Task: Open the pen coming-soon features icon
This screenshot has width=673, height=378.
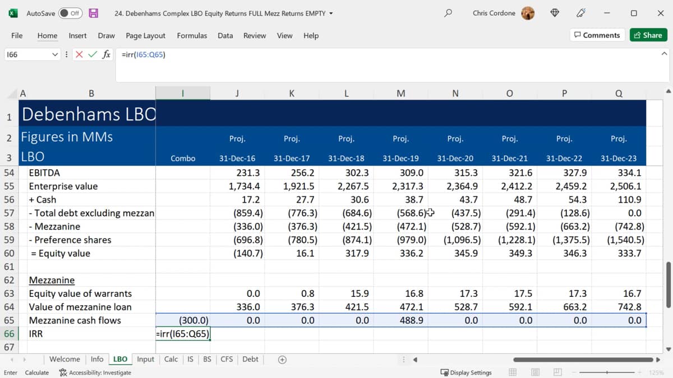Action: [581, 13]
